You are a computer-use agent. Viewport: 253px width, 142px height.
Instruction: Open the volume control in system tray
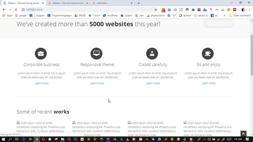coord(209,139)
